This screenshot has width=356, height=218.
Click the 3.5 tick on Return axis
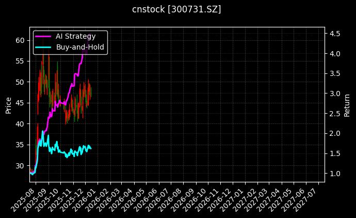coord(335,74)
